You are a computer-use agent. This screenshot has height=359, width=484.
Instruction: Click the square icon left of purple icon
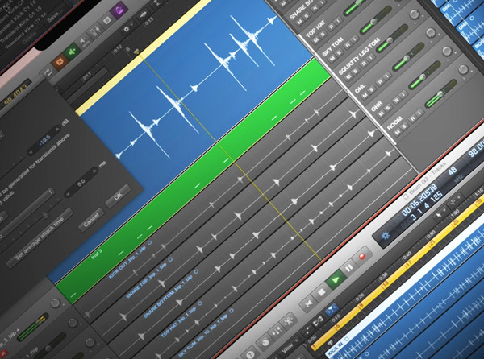point(107,21)
